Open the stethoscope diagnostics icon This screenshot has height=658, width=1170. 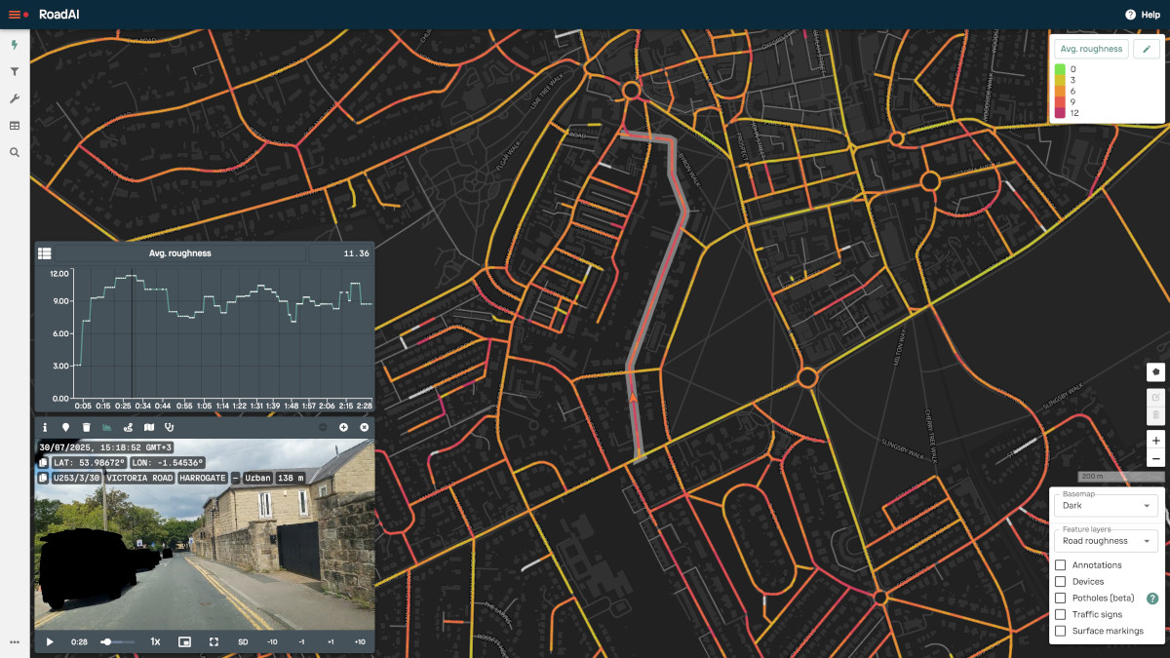pyautogui.click(x=169, y=427)
